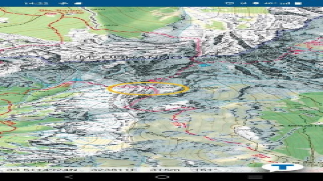Tap the location icon in the status bar
The height and width of the screenshot is (181, 323).
click(x=256, y=3)
